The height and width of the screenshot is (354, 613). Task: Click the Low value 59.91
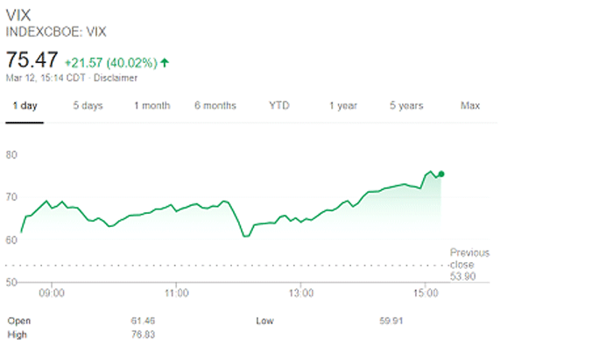click(x=391, y=322)
